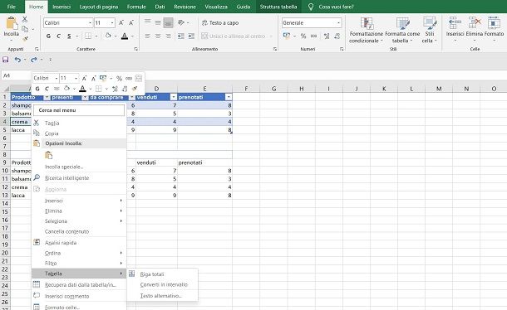Open the Struttura tabella tab
This screenshot has width=507, height=310.
278,7
